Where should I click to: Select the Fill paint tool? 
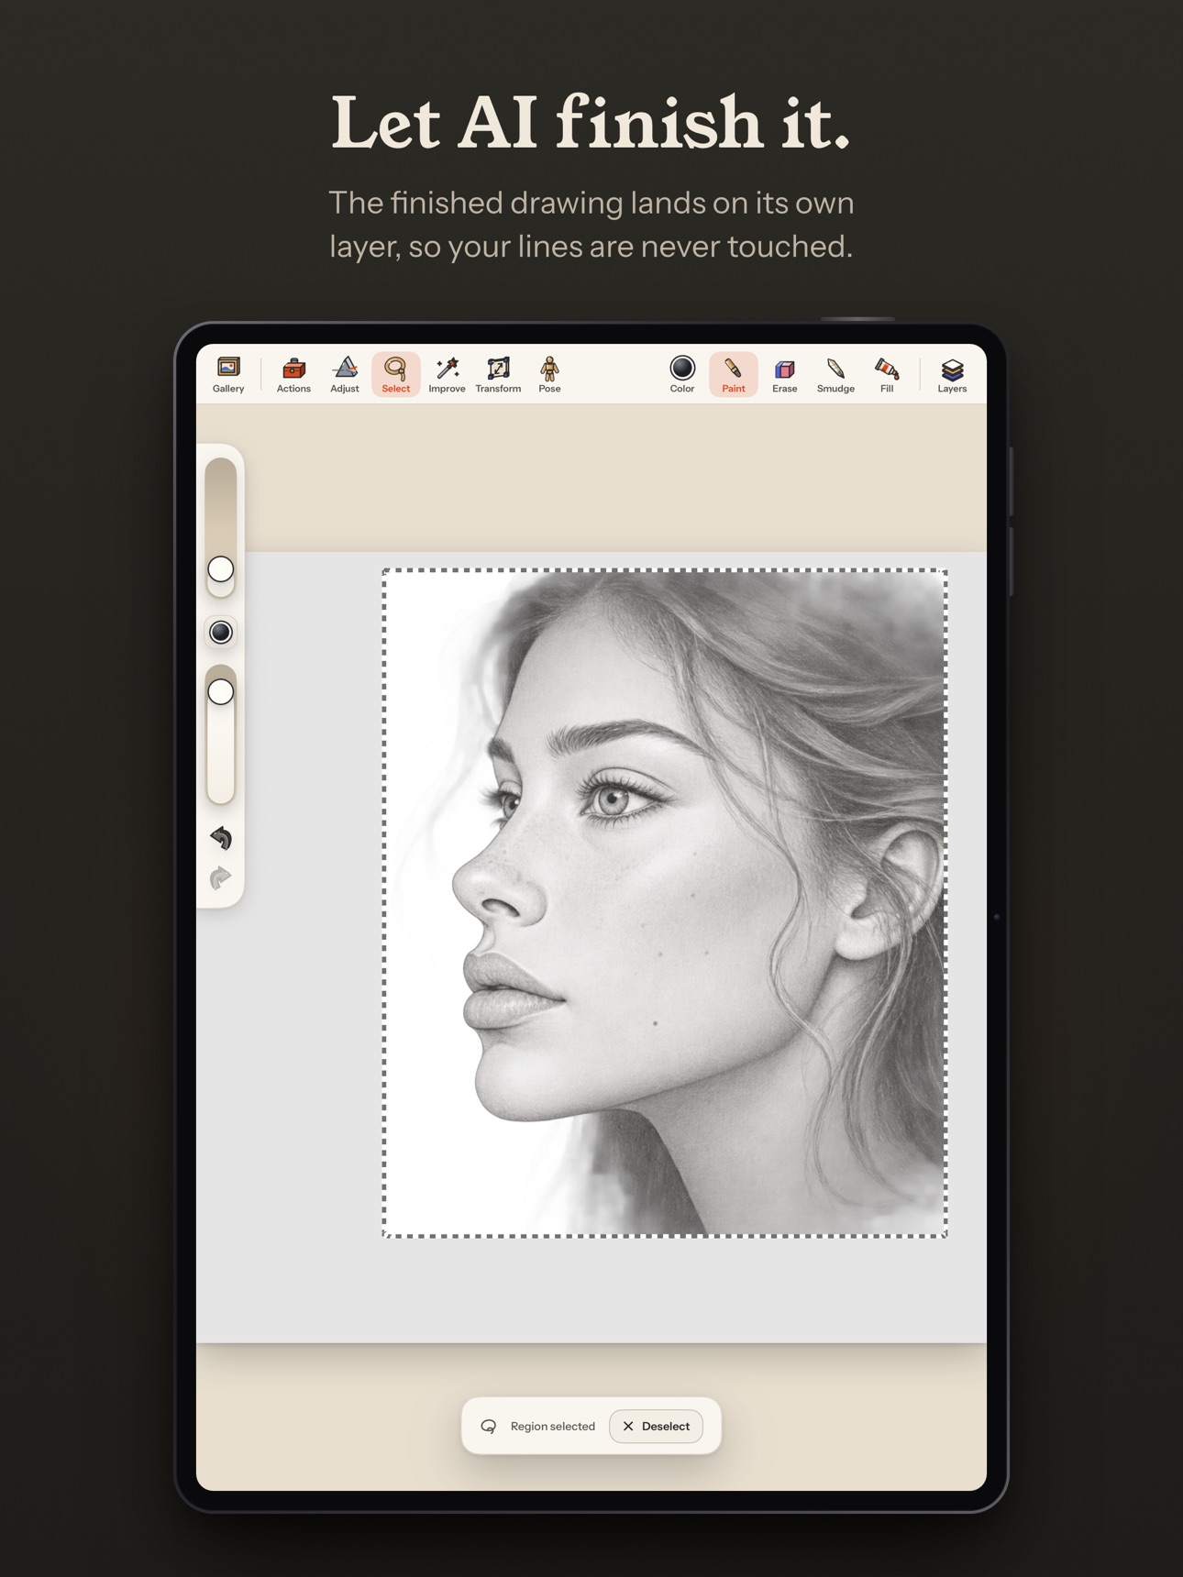(887, 375)
